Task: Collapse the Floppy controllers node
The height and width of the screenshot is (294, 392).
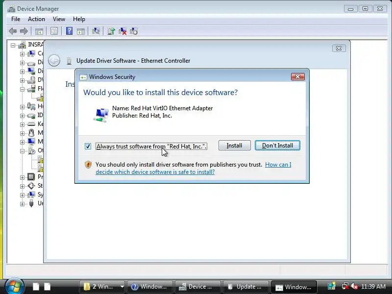Action: [x=22, y=89]
